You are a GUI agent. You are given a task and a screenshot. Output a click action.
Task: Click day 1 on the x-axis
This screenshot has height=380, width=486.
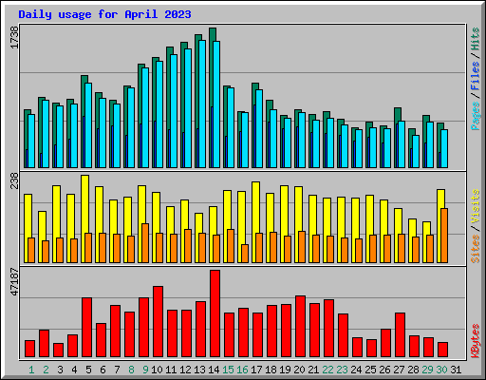tap(31, 370)
